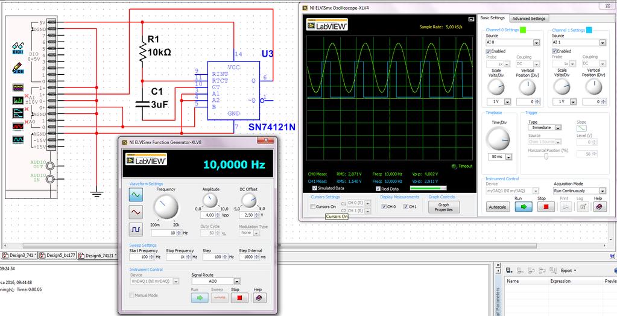The height and width of the screenshot is (316, 617).
Task: Click the Graph Properties button
Action: pos(443,207)
